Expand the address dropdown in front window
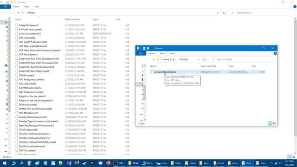The width and height of the screenshot is (297, 167). pyautogui.click(x=198, y=59)
